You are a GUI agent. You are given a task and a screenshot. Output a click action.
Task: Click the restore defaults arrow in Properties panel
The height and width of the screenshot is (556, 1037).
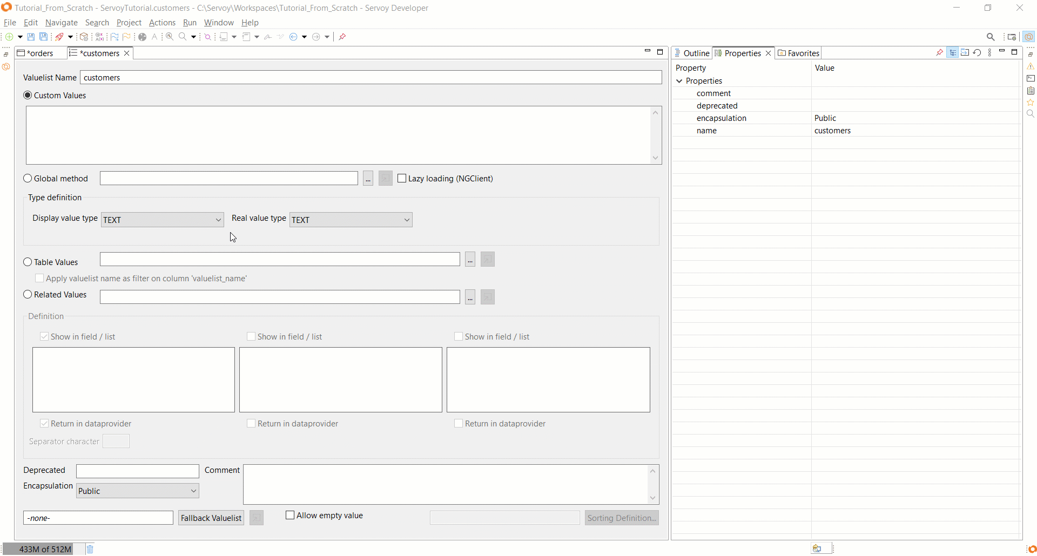[x=978, y=52]
